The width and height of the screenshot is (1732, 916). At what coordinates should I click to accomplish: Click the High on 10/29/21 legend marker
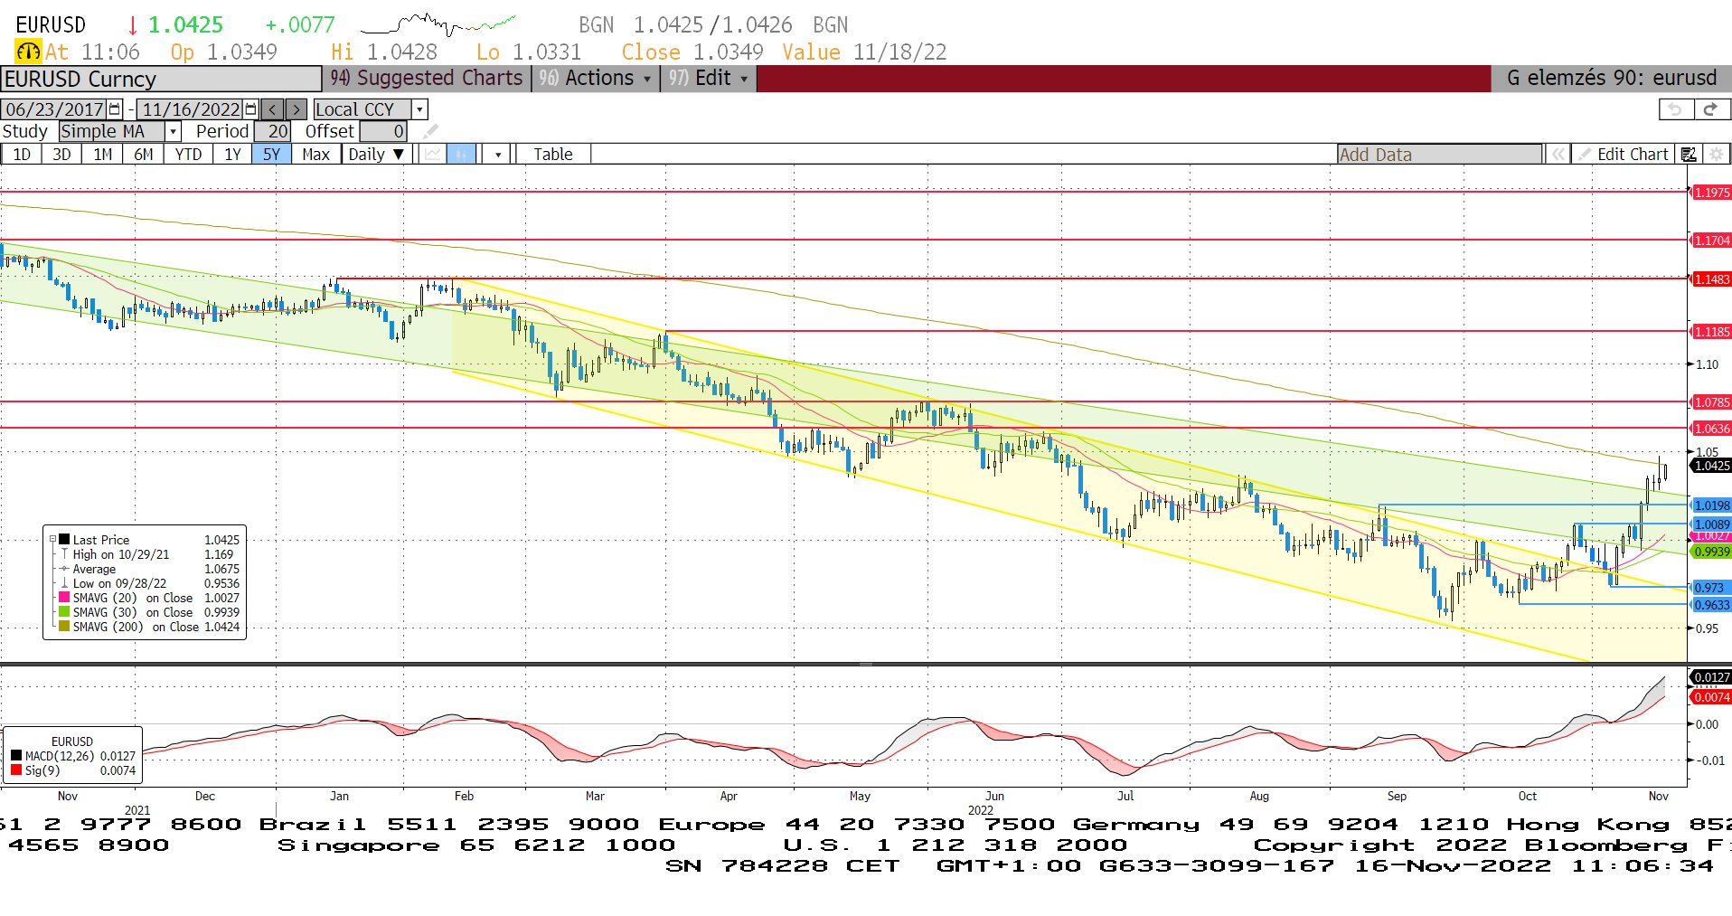(x=64, y=554)
